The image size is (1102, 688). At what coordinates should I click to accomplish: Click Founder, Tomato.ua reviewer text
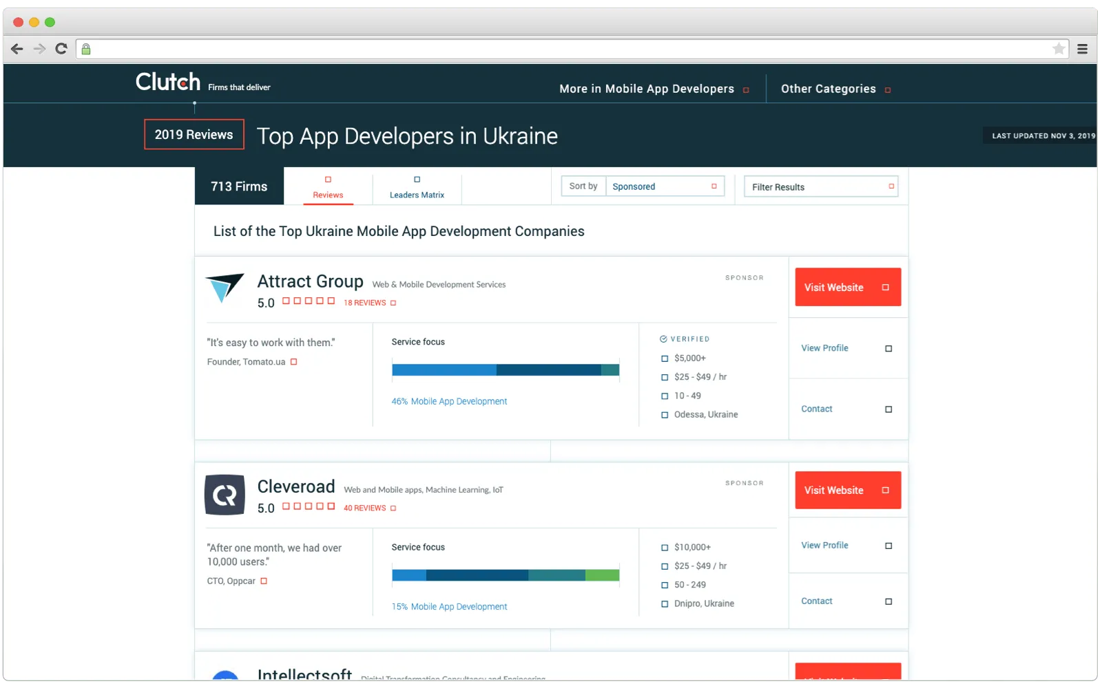[x=246, y=363]
